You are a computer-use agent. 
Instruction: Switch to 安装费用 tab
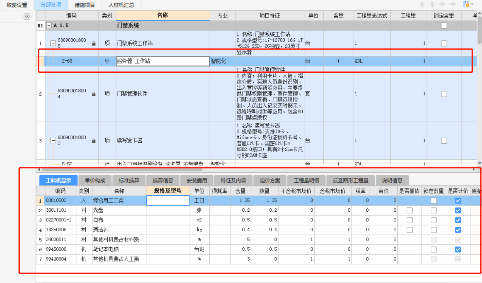(x=197, y=180)
